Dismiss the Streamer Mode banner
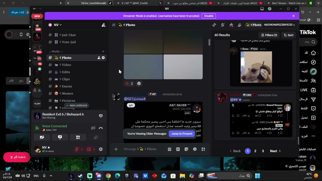322x181 pixels. pyautogui.click(x=293, y=16)
